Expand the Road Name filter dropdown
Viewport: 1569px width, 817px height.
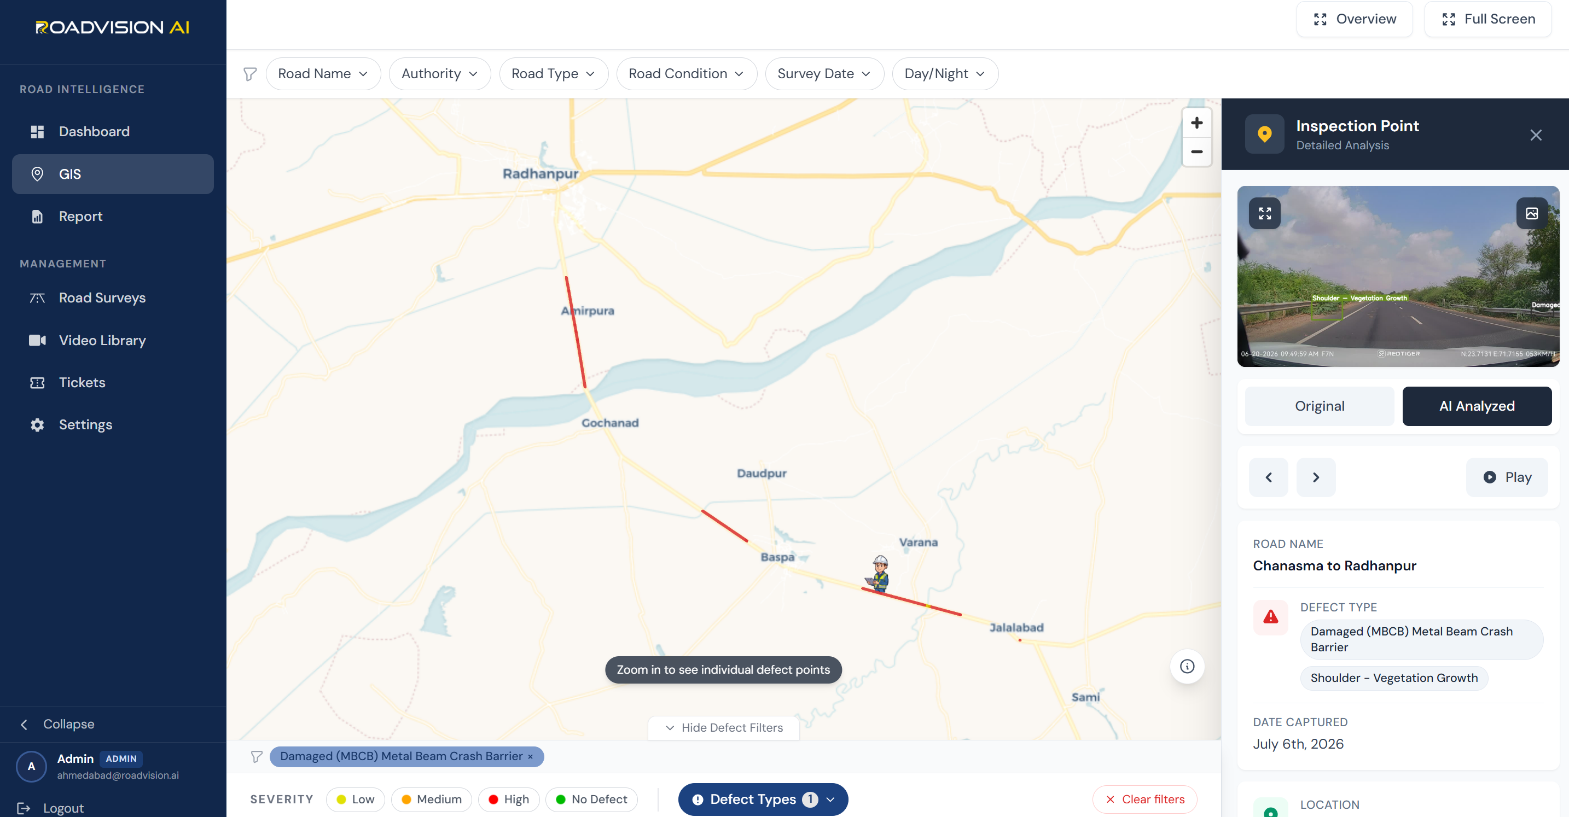[323, 74]
